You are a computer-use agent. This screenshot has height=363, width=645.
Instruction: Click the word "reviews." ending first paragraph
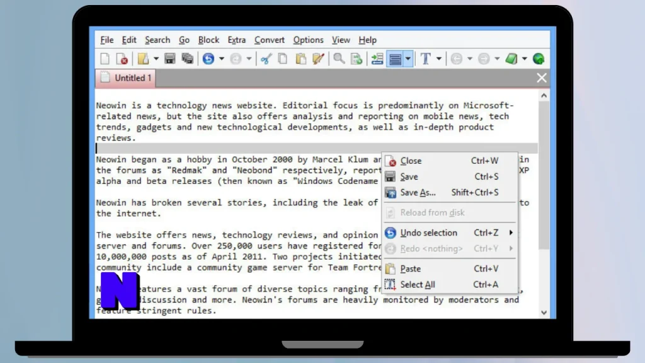[x=116, y=138]
